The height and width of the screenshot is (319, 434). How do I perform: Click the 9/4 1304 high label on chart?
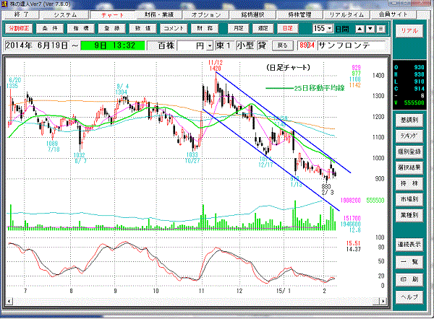coord(122,89)
